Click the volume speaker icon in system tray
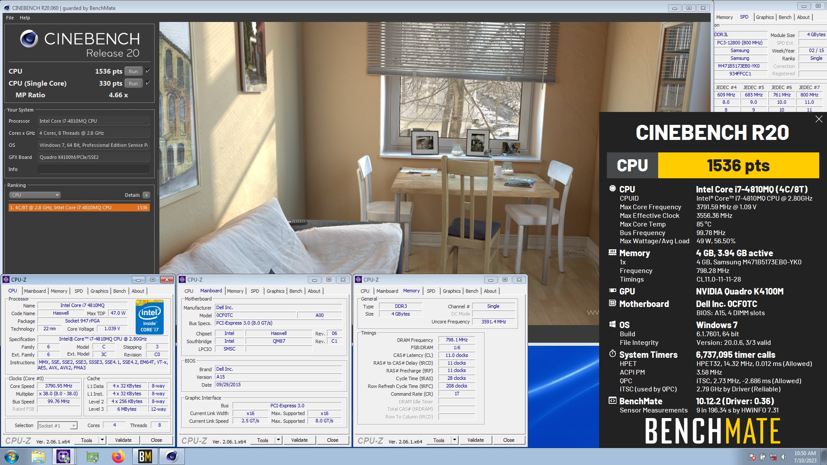The height and width of the screenshot is (465, 827). coord(783,457)
